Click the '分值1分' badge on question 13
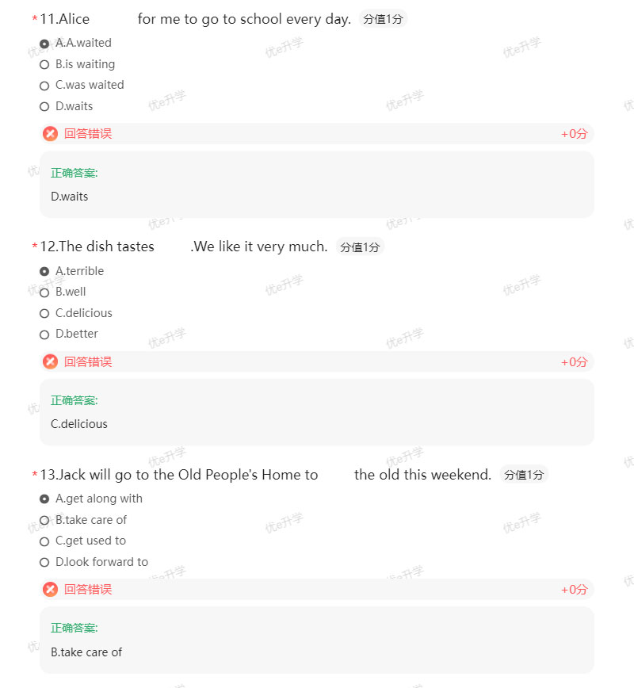Image resolution: width=634 pixels, height=688 pixels. coord(523,474)
